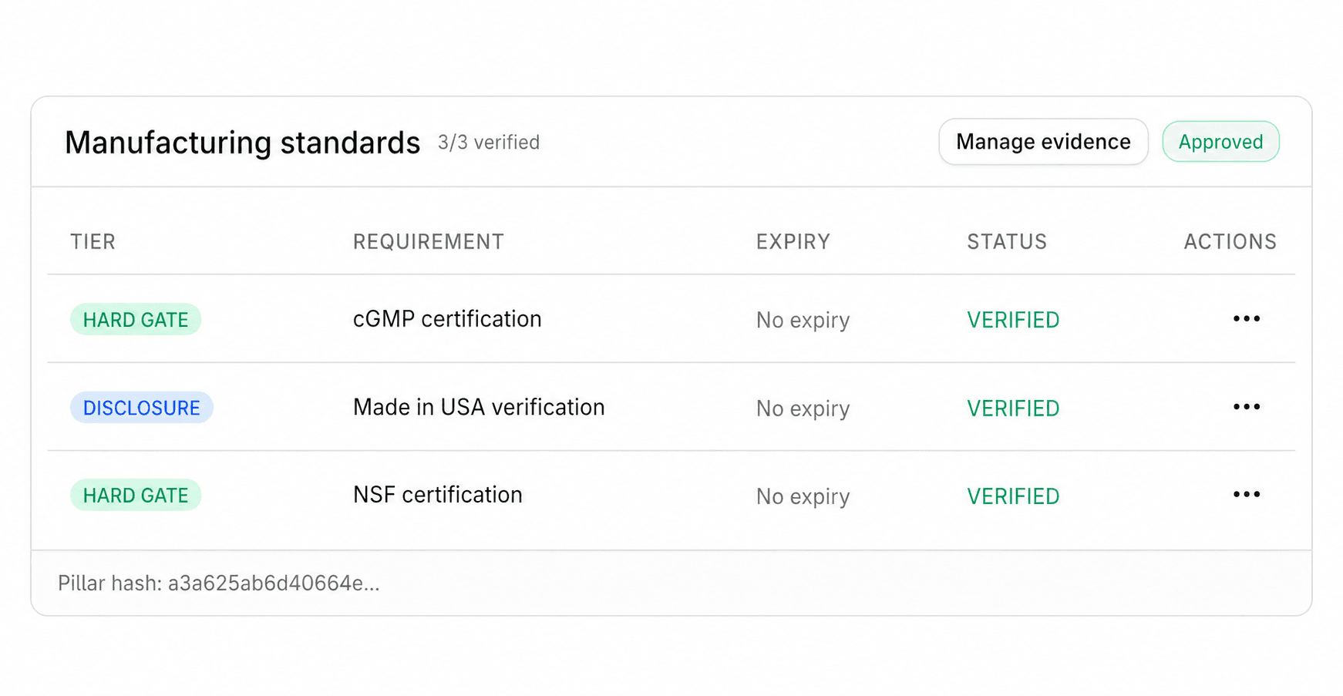Viewport: 1343px width, 696px height.
Task: Click the 3/3 verified counter
Action: [488, 143]
